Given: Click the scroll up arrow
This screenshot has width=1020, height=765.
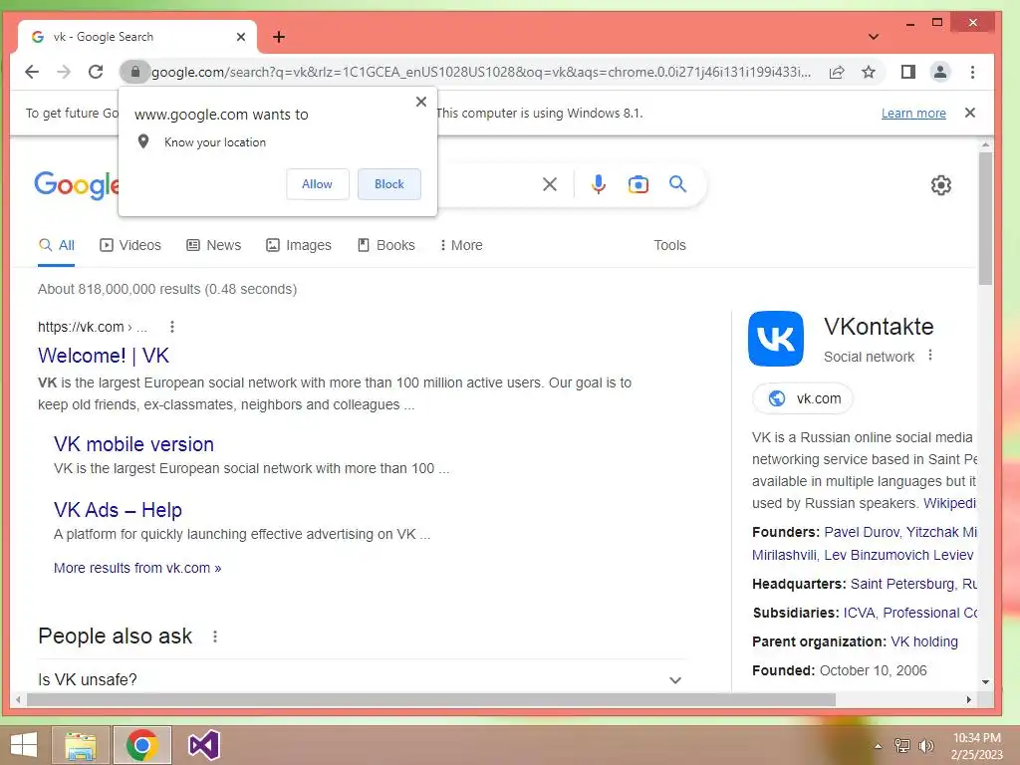Looking at the screenshot, I should tap(985, 145).
